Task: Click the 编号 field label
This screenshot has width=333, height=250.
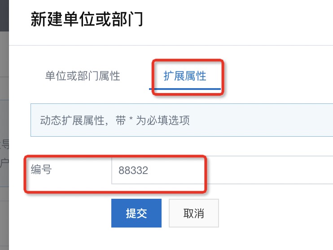Action: 41,170
